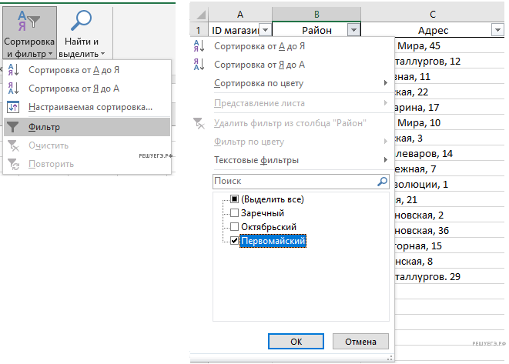The image size is (509, 364).
Task: Click the Найти и выделить magnifier icon
Action: pyautogui.click(x=84, y=21)
